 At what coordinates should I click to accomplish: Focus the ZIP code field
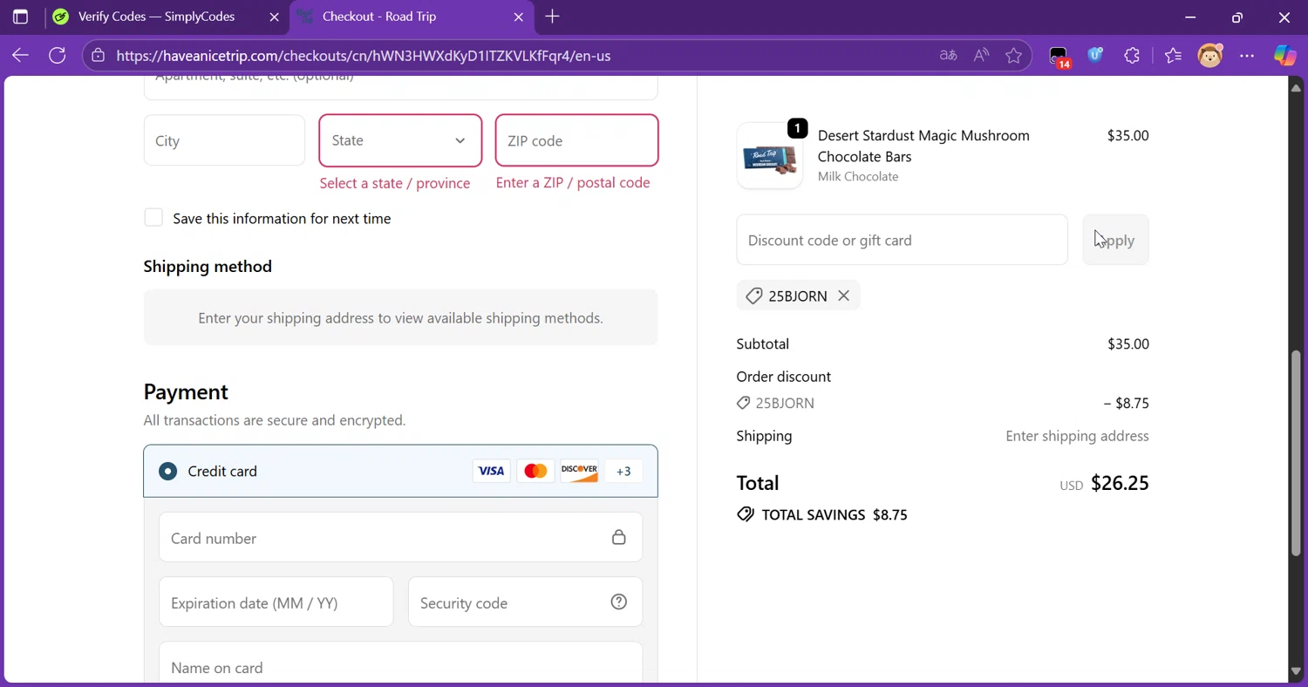[576, 140]
